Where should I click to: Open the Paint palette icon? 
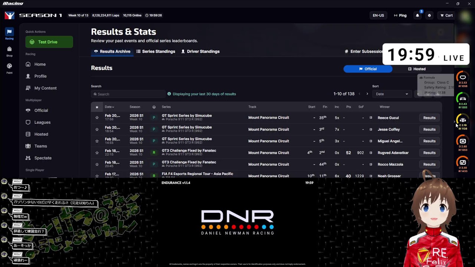(x=9, y=68)
